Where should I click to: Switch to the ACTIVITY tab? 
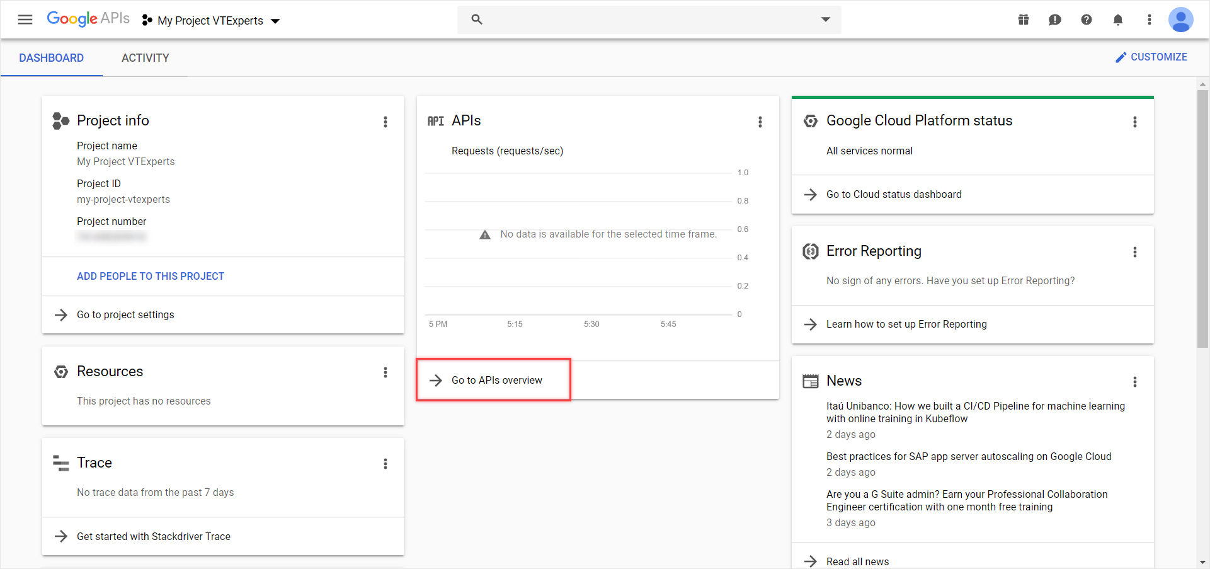click(146, 58)
